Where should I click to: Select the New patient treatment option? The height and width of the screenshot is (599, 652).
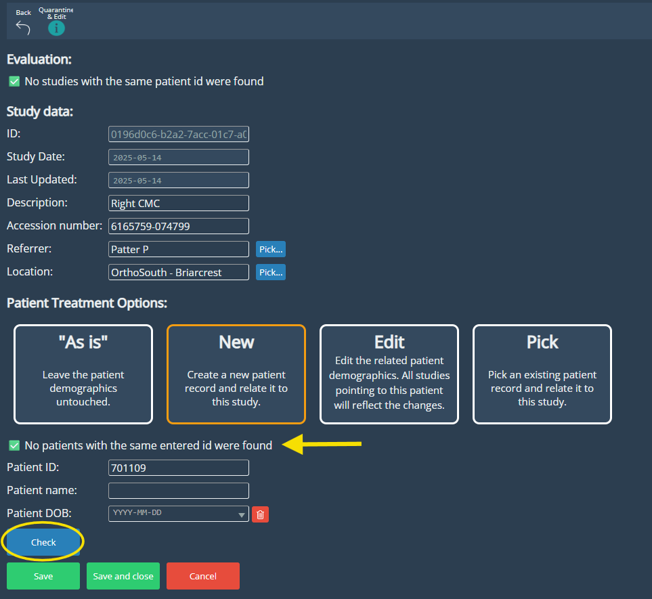pyautogui.click(x=236, y=374)
